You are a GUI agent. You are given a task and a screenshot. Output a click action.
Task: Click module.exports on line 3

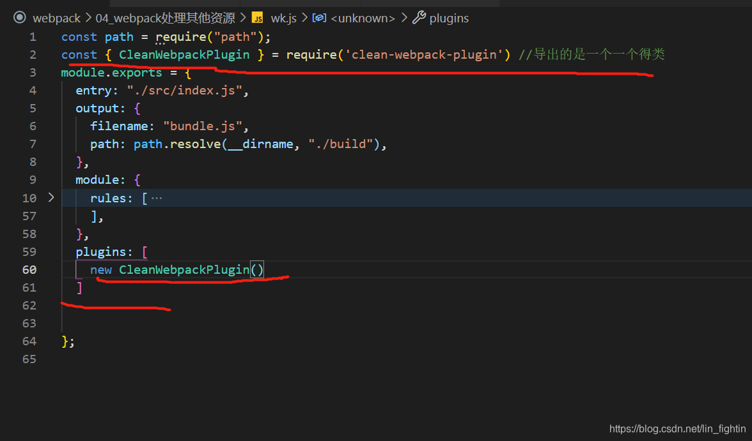111,73
